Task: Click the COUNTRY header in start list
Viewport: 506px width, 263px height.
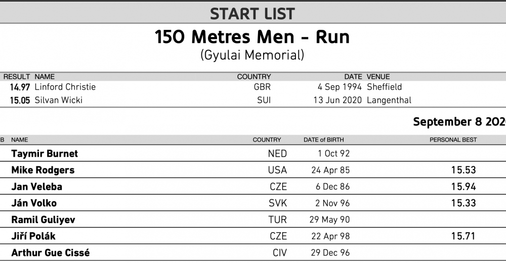Action: point(267,140)
